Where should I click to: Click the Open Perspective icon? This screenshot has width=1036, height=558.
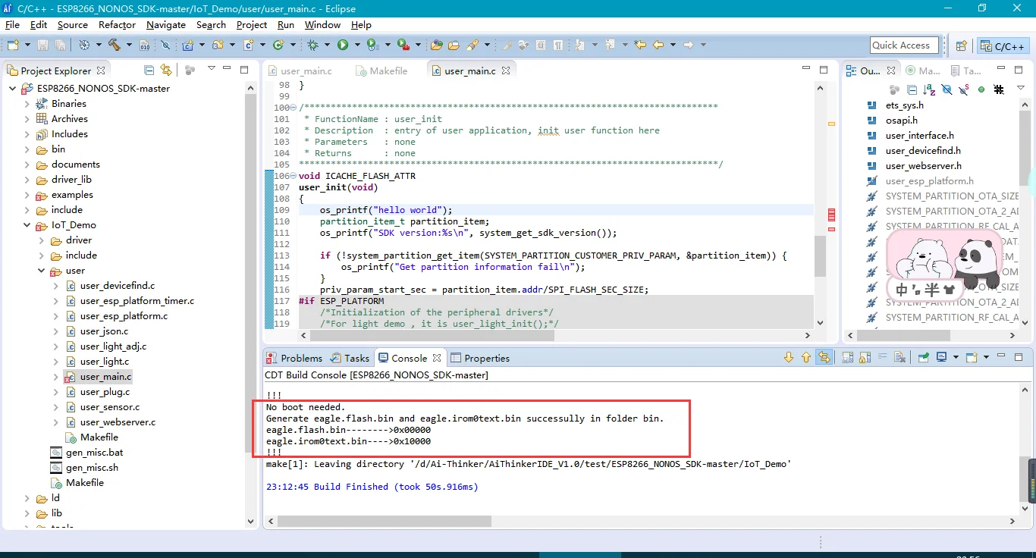(x=961, y=45)
